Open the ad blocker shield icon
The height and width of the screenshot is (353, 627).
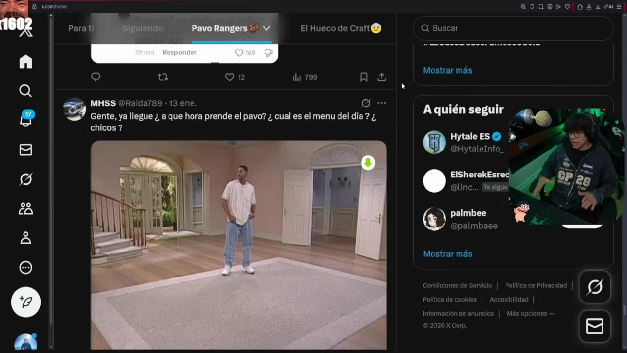(x=550, y=7)
